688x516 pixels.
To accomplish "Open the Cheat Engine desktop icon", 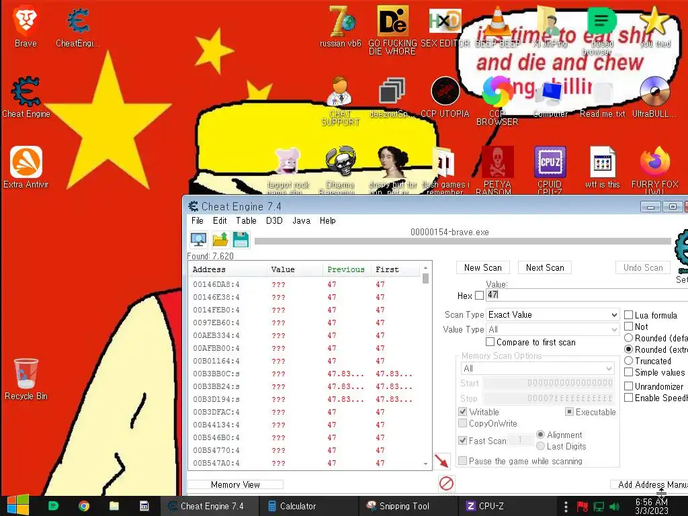I will [26, 97].
